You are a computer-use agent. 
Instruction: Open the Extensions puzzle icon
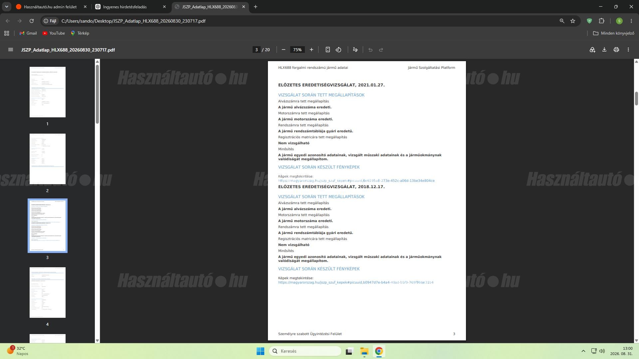coord(601,21)
